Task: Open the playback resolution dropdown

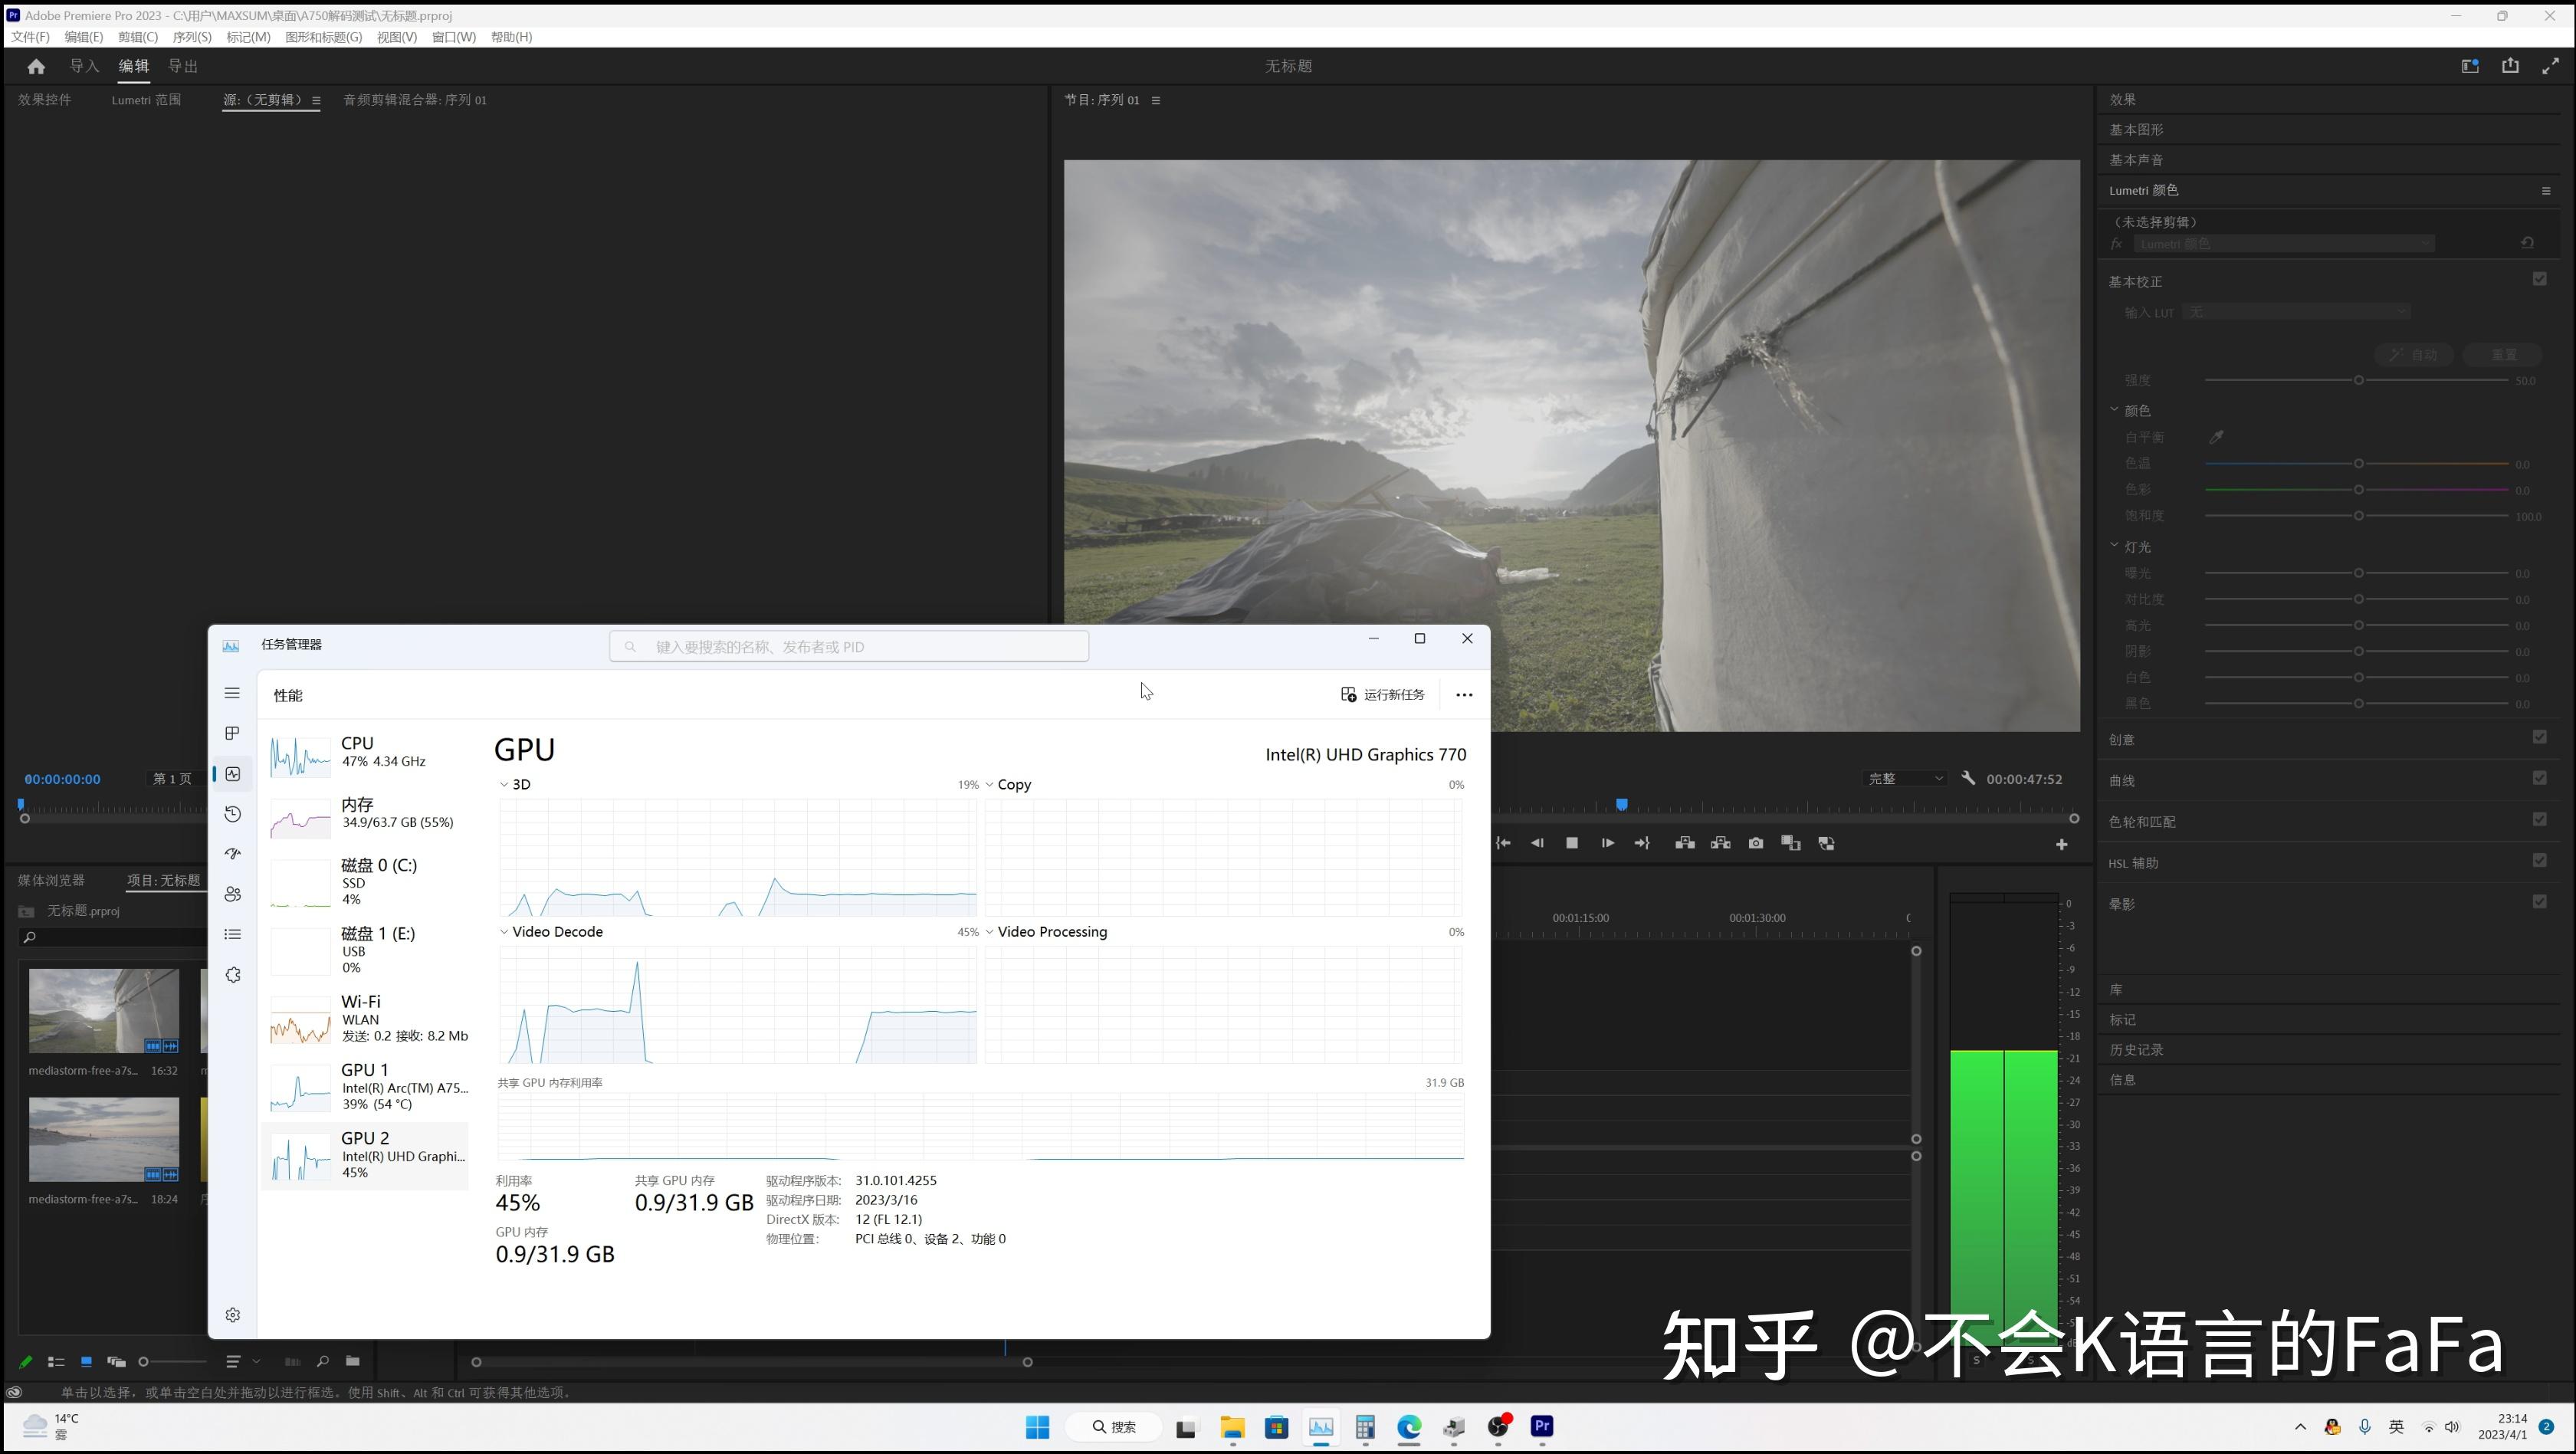Action: [x=1905, y=778]
